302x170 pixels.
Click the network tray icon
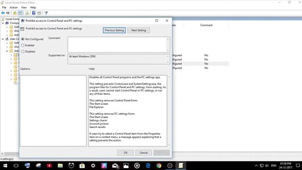click(x=262, y=166)
